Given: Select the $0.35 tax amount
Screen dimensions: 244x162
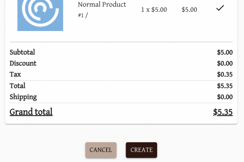Looking at the screenshot, I should click(x=225, y=75).
